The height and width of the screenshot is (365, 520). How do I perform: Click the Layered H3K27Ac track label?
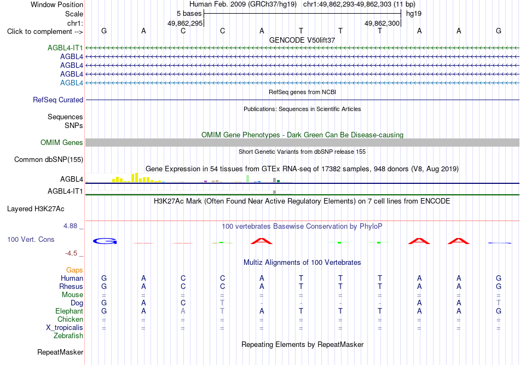pos(36,209)
